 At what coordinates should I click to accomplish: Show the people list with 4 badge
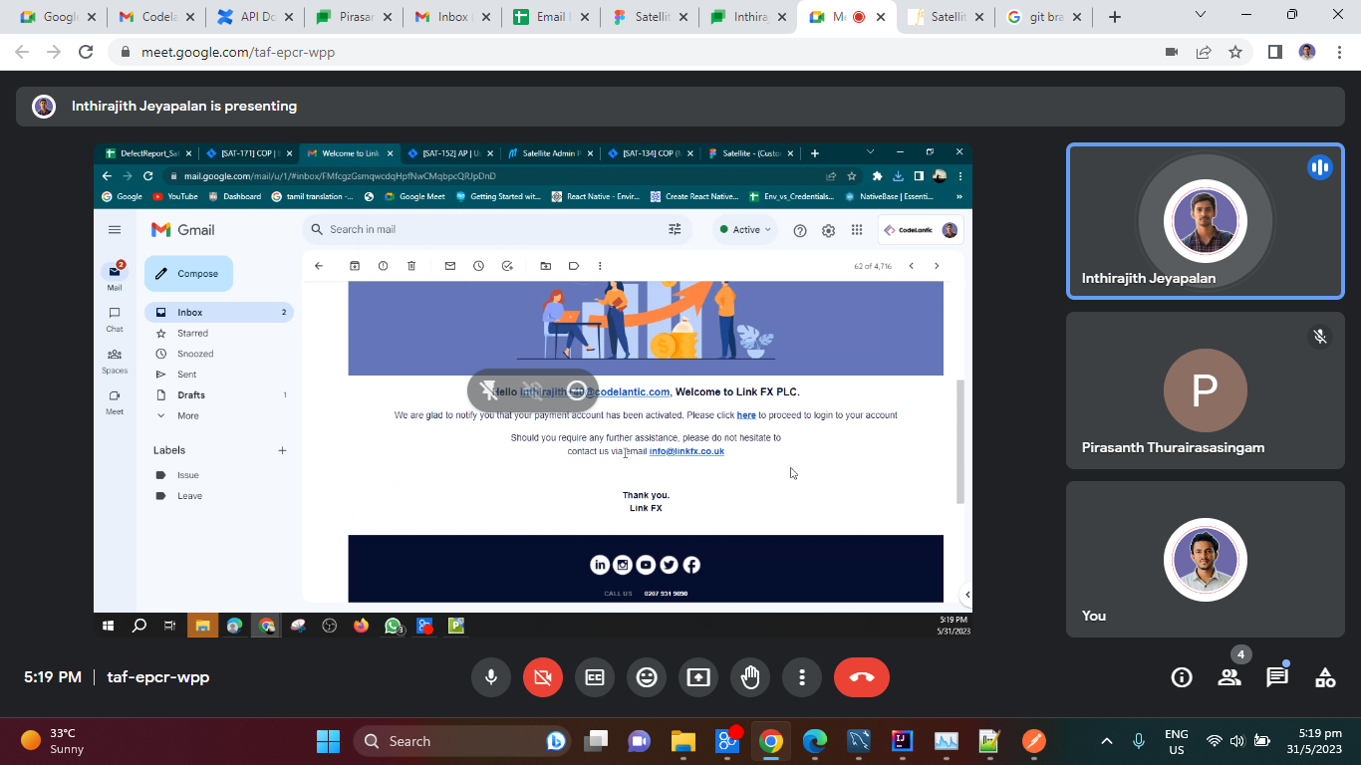click(x=1229, y=677)
